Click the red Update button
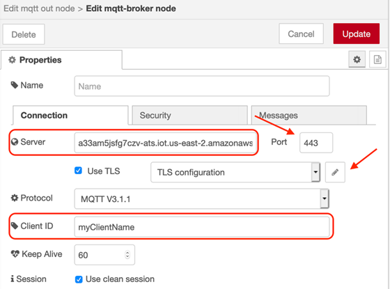The width and height of the screenshot is (390, 289). (357, 34)
